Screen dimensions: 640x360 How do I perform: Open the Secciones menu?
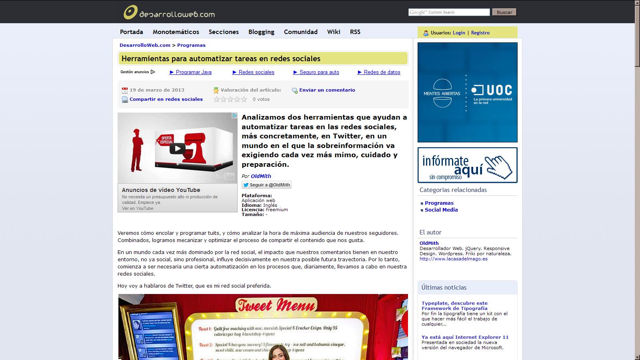click(224, 32)
